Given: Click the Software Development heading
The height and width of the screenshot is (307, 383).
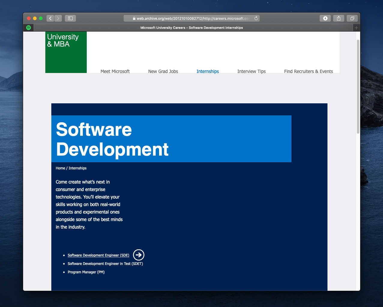Looking at the screenshot, I should tap(112, 139).
